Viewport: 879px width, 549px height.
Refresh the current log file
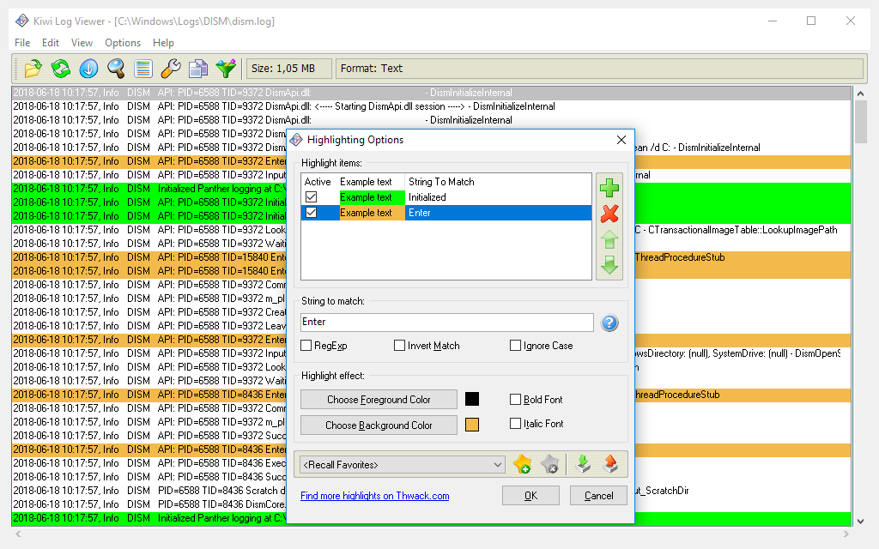(60, 69)
